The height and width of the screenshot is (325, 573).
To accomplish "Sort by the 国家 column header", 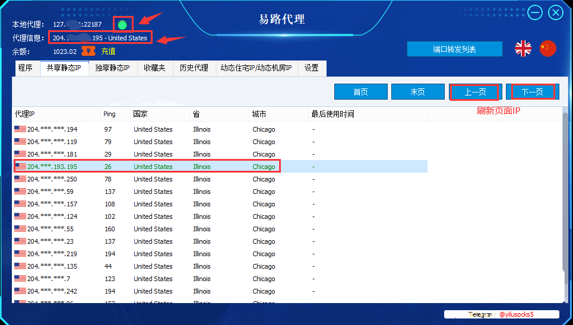I will pyautogui.click(x=160, y=114).
